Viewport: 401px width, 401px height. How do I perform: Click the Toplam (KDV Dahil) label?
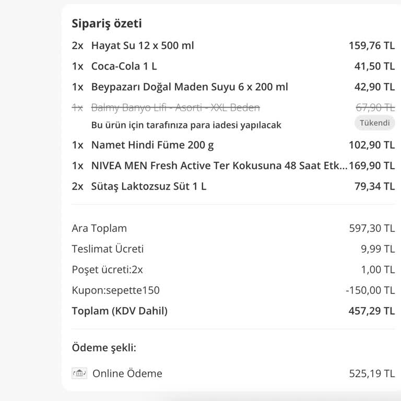point(120,311)
